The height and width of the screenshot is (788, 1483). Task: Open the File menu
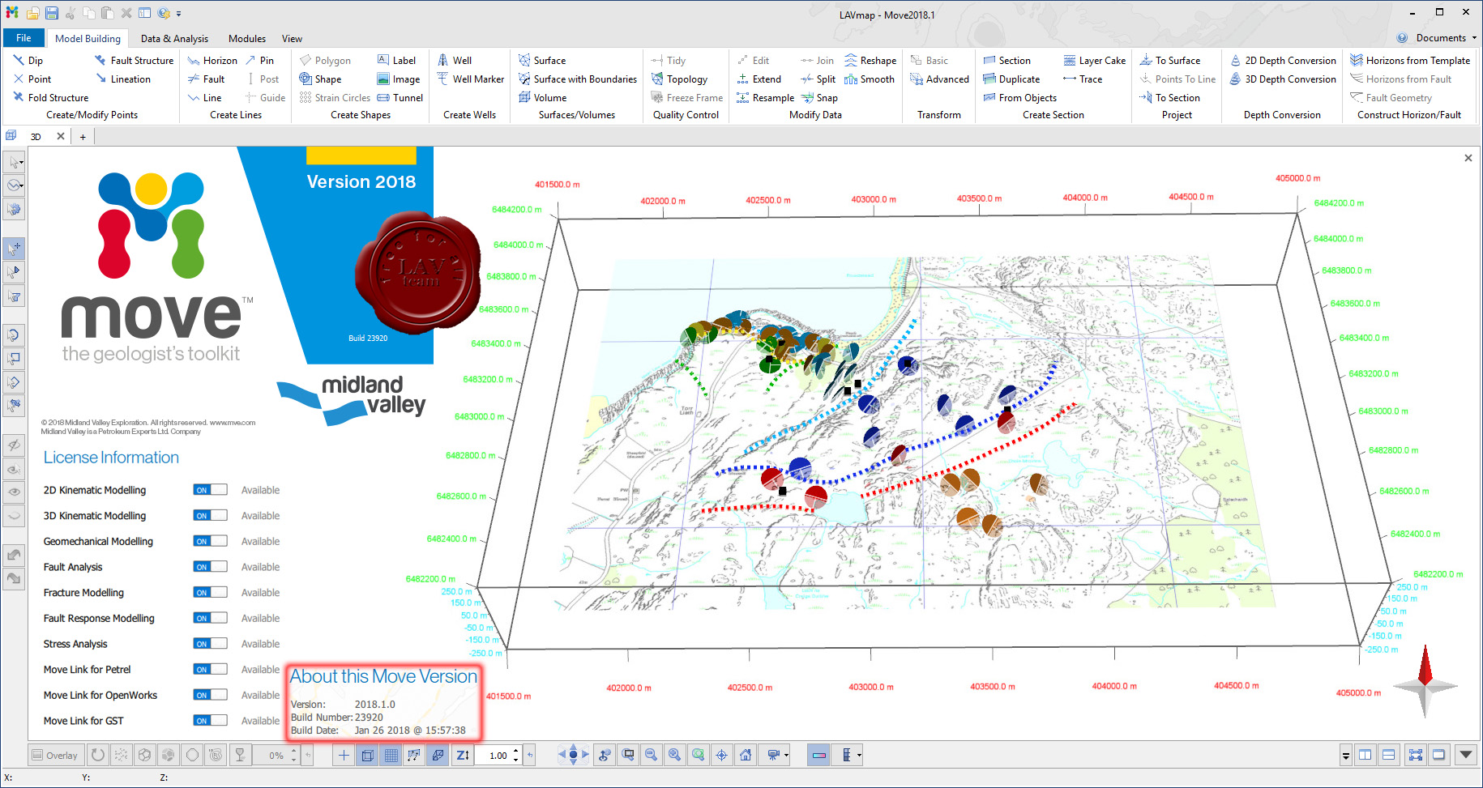pyautogui.click(x=24, y=37)
